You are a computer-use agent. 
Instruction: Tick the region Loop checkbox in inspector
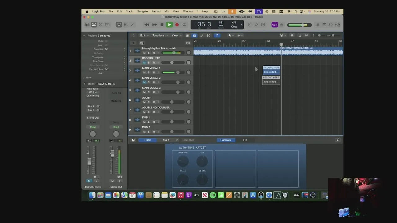(106, 45)
